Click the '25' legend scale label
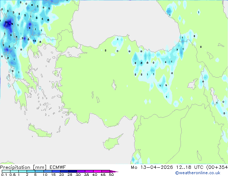 coord(70,175)
